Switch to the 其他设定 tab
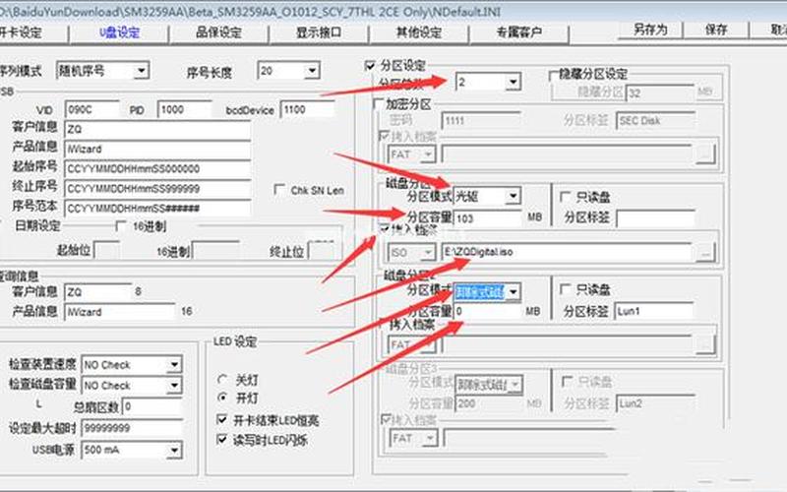 click(x=419, y=32)
